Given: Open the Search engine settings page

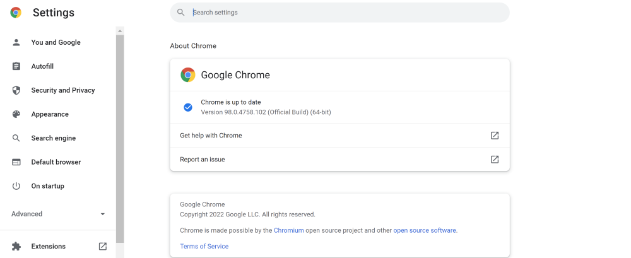Looking at the screenshot, I should point(53,138).
